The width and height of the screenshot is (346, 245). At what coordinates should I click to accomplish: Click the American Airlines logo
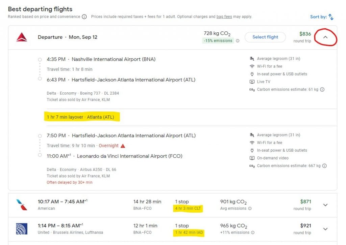pos(22,205)
